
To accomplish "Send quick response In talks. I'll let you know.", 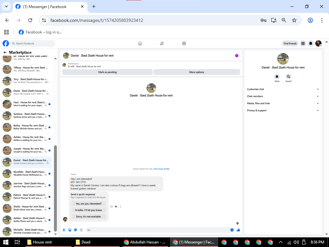I will pos(89,210).
